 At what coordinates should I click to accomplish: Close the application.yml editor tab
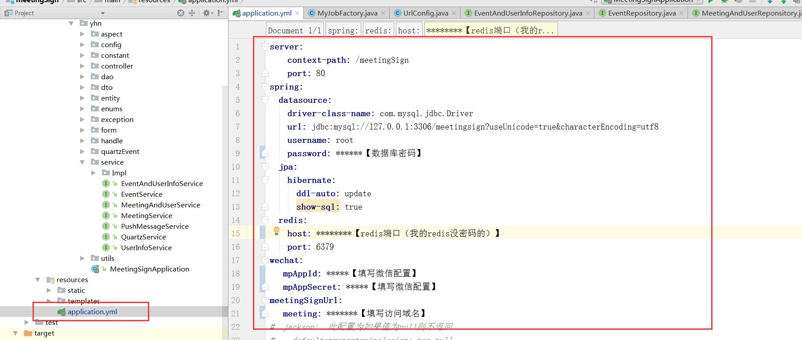pyautogui.click(x=297, y=13)
